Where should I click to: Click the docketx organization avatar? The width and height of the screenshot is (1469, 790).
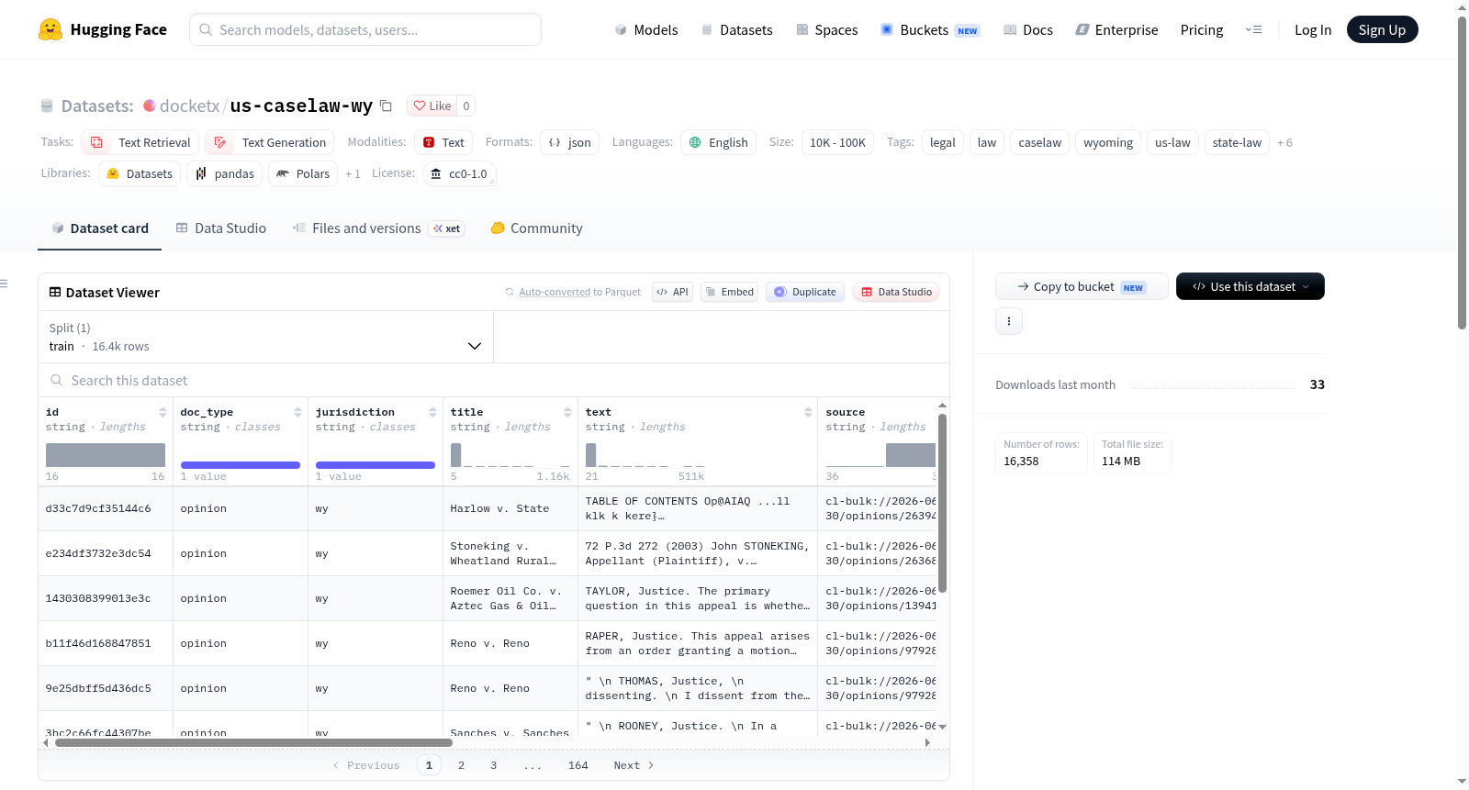pos(150,106)
